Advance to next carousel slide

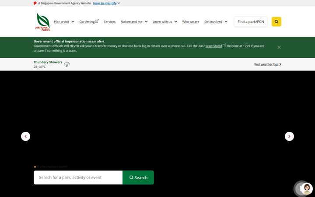289,137
